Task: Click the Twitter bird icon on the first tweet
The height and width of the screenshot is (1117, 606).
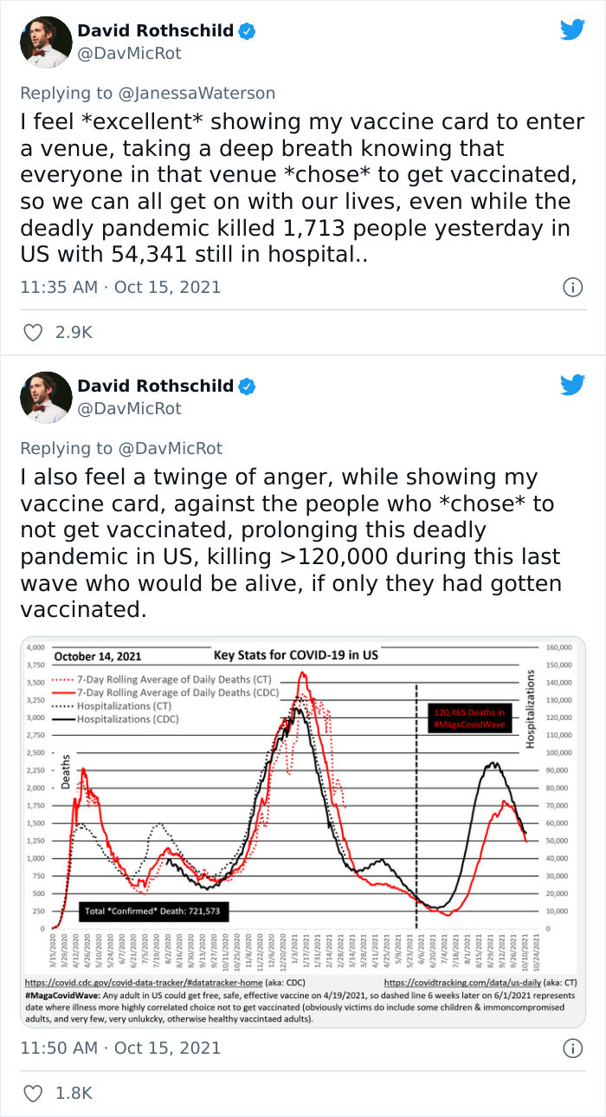Action: [571, 29]
